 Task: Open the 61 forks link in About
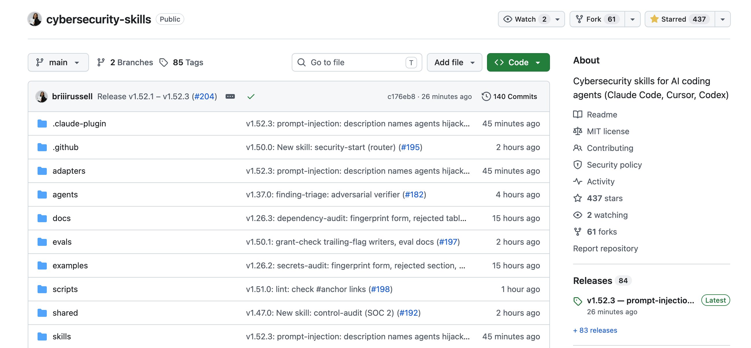tap(602, 232)
